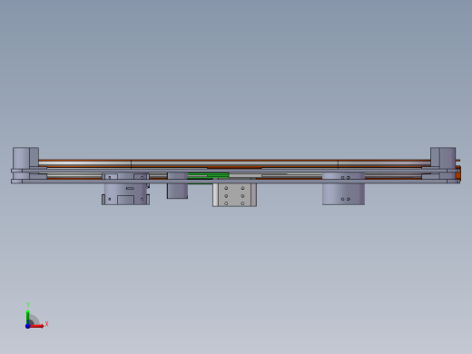Click the bottom-right hole on the white bracket
This screenshot has width=472, height=354.
pyautogui.click(x=242, y=203)
